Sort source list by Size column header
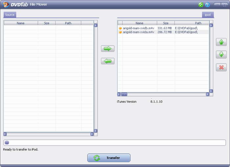This screenshot has width=230, height=167. [x=47, y=23]
